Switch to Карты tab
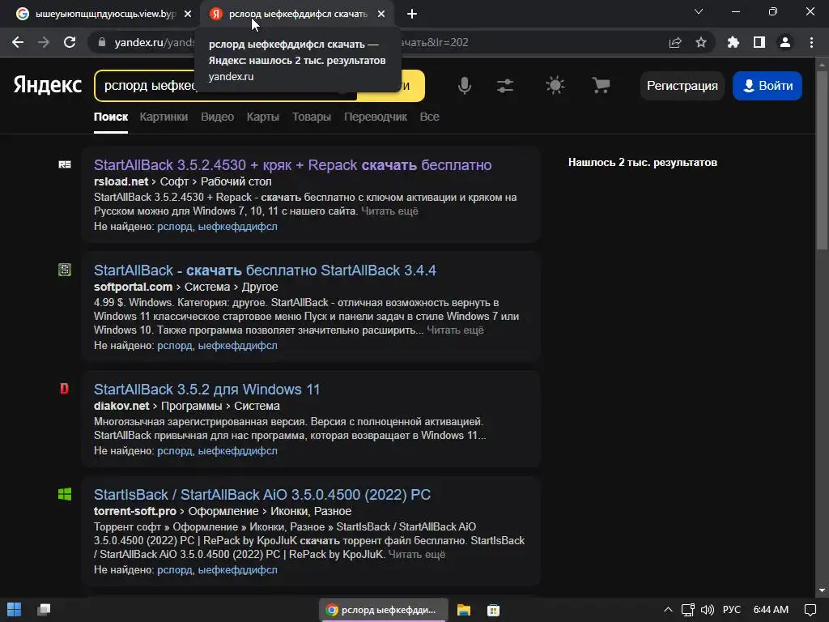This screenshot has width=829, height=622. pos(263,117)
